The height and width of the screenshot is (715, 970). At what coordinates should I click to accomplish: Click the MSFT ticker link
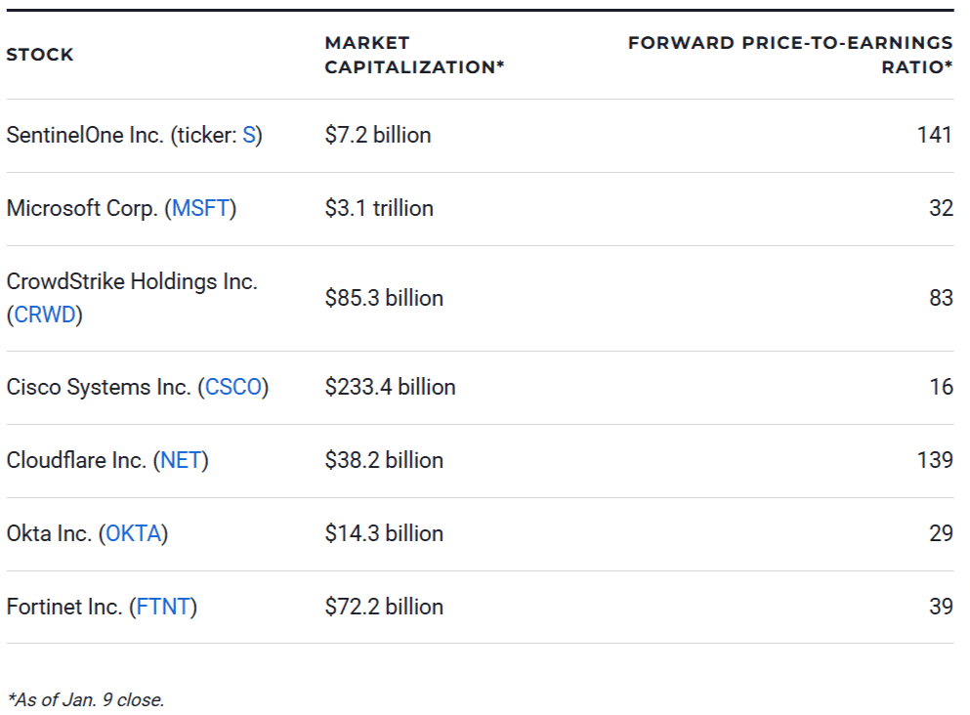203,208
